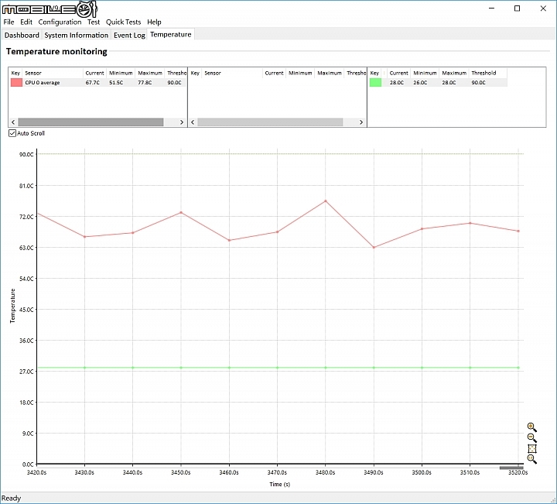Maximize the application window
Viewport: 557px width, 504px height.
[518, 9]
